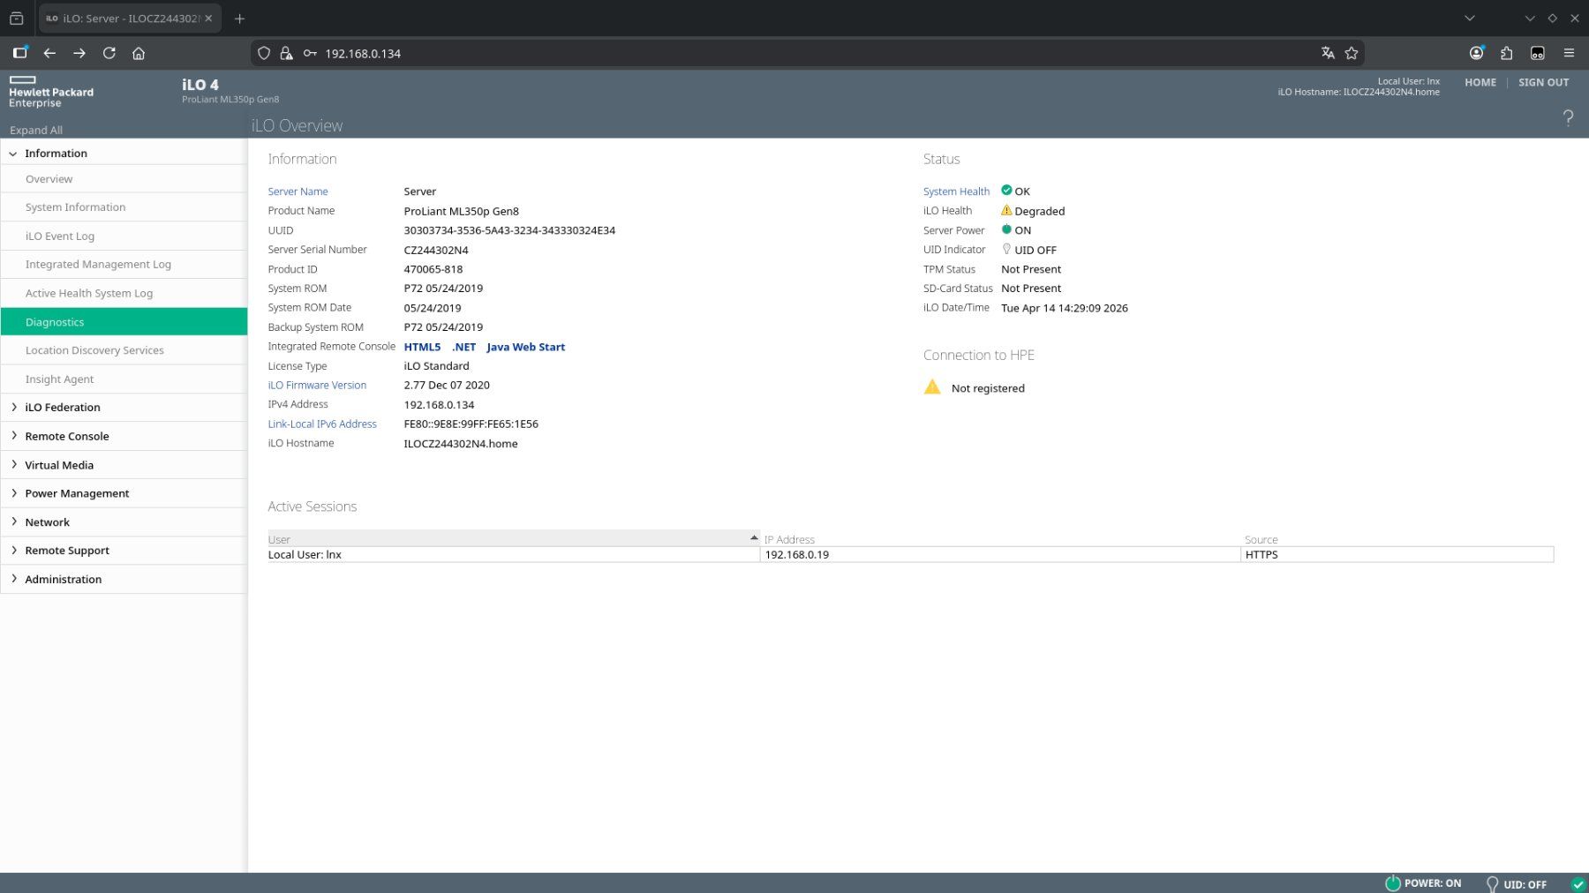
Task: Click the browser reload icon
Action: point(109,53)
